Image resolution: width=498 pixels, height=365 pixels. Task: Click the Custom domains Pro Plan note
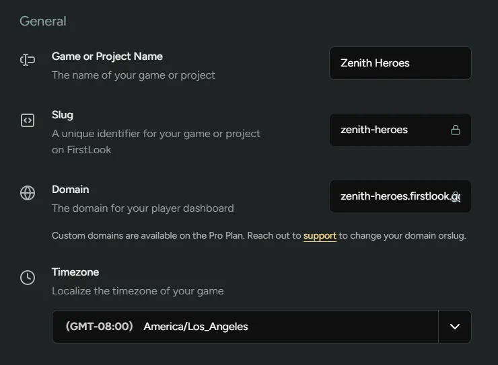pos(175,236)
